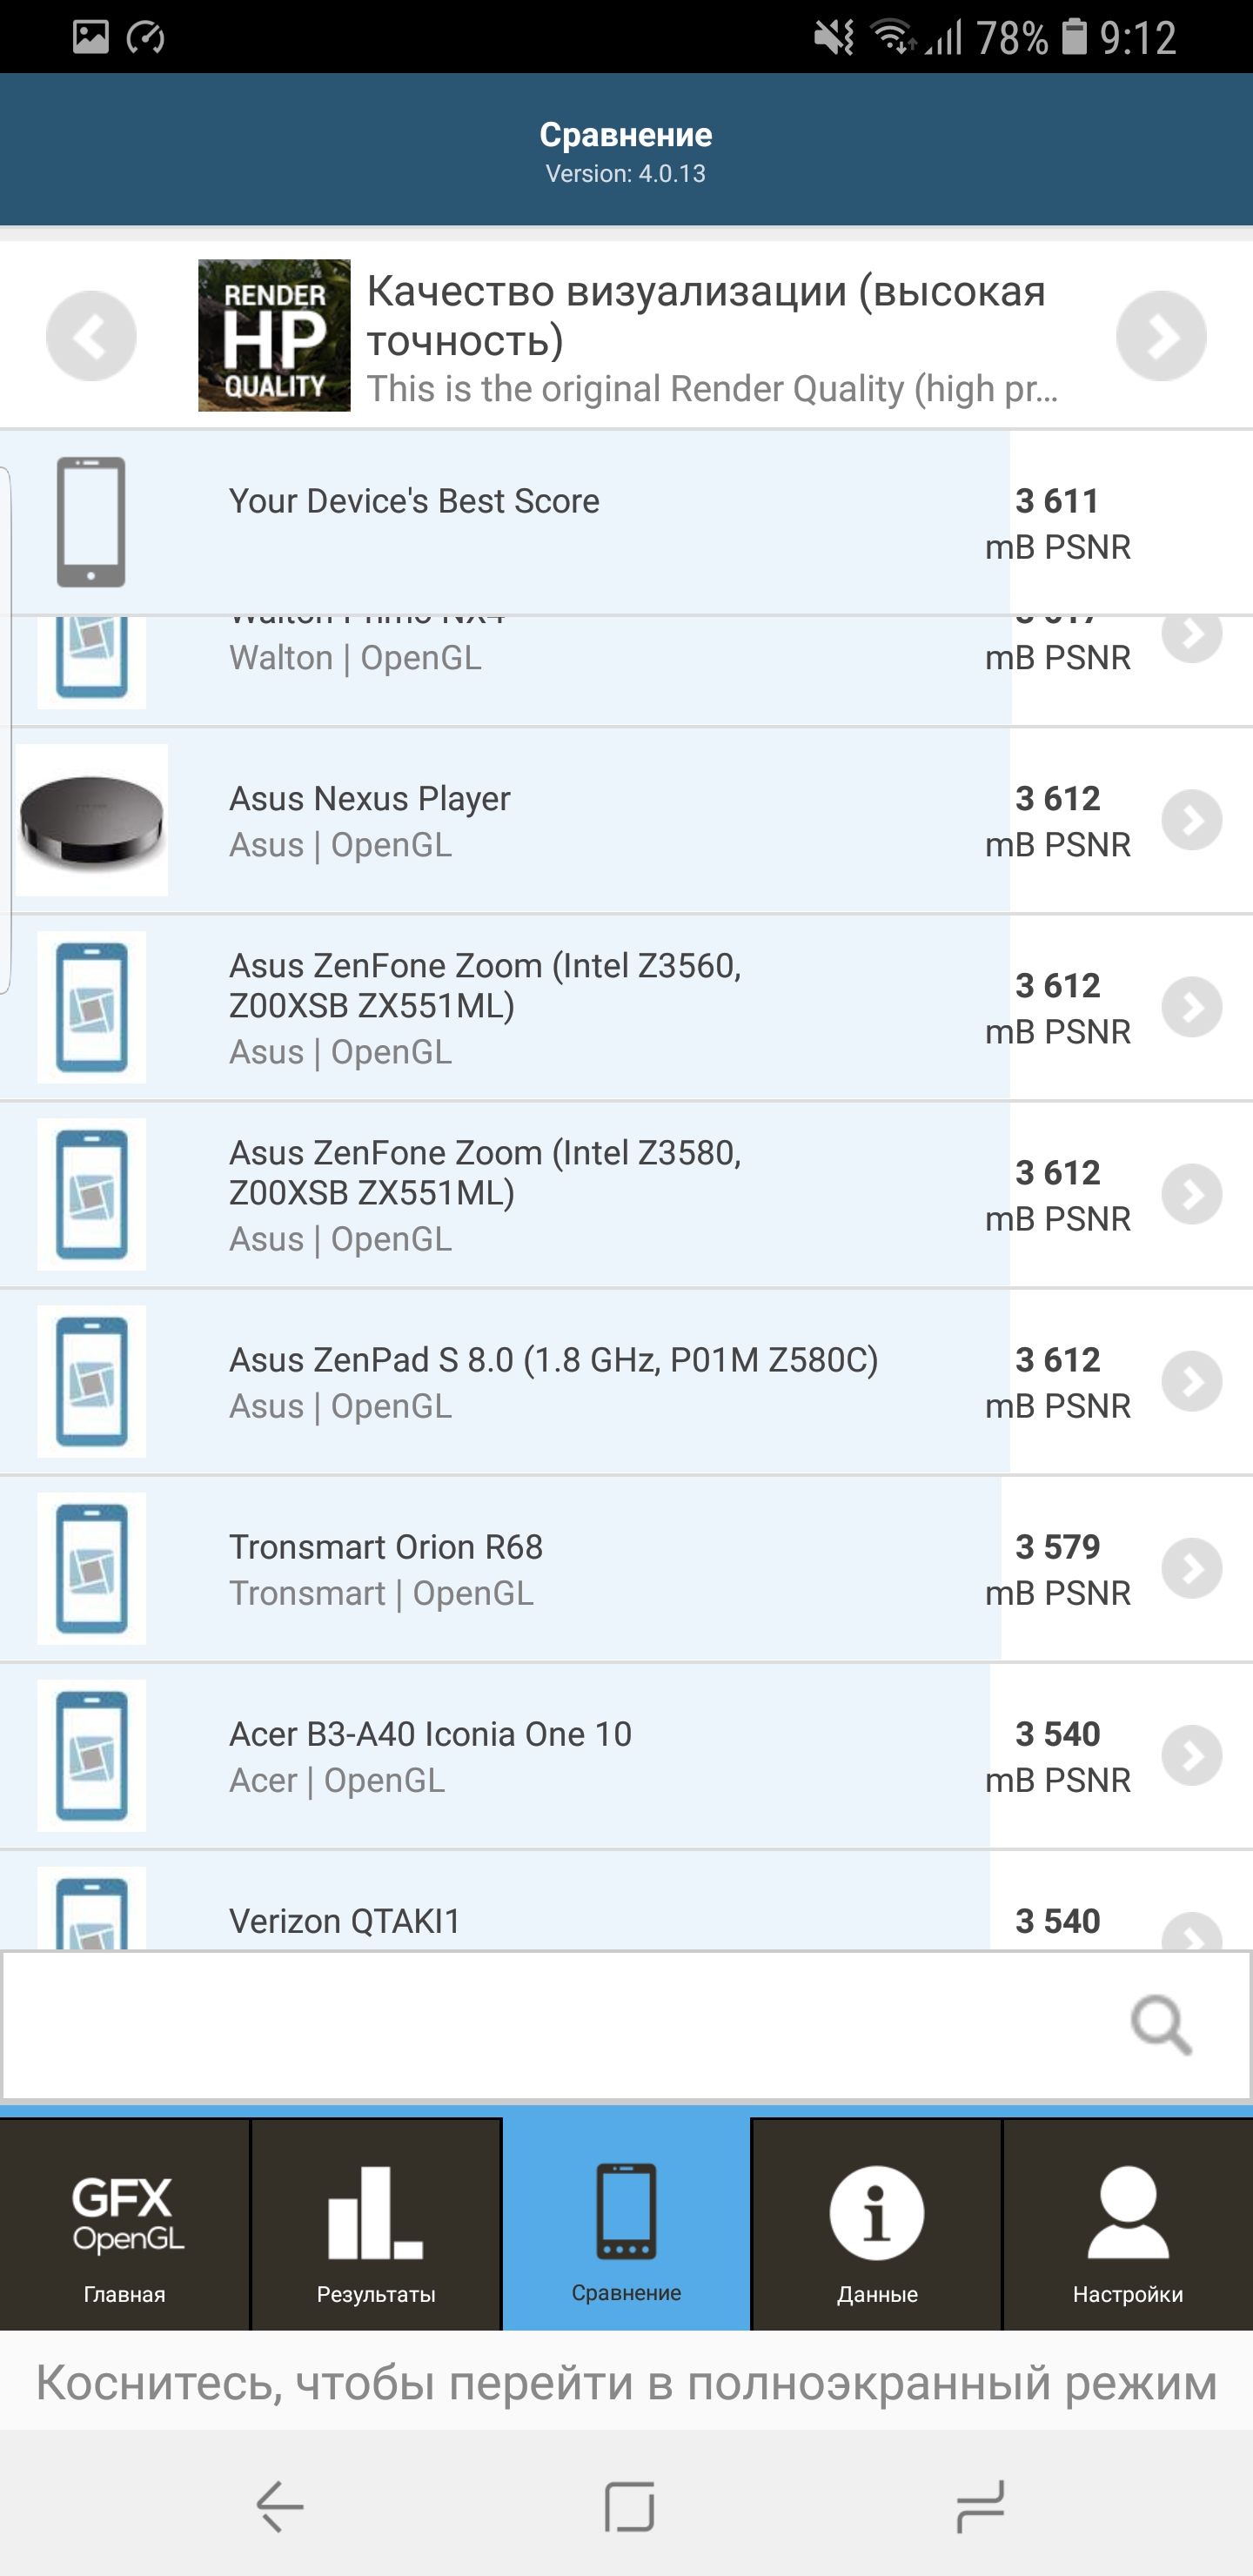Select Asus ZenFone Zoom Intel Z3580 entry

tap(485, 1194)
